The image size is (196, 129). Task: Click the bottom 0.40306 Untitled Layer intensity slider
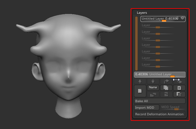160,75
